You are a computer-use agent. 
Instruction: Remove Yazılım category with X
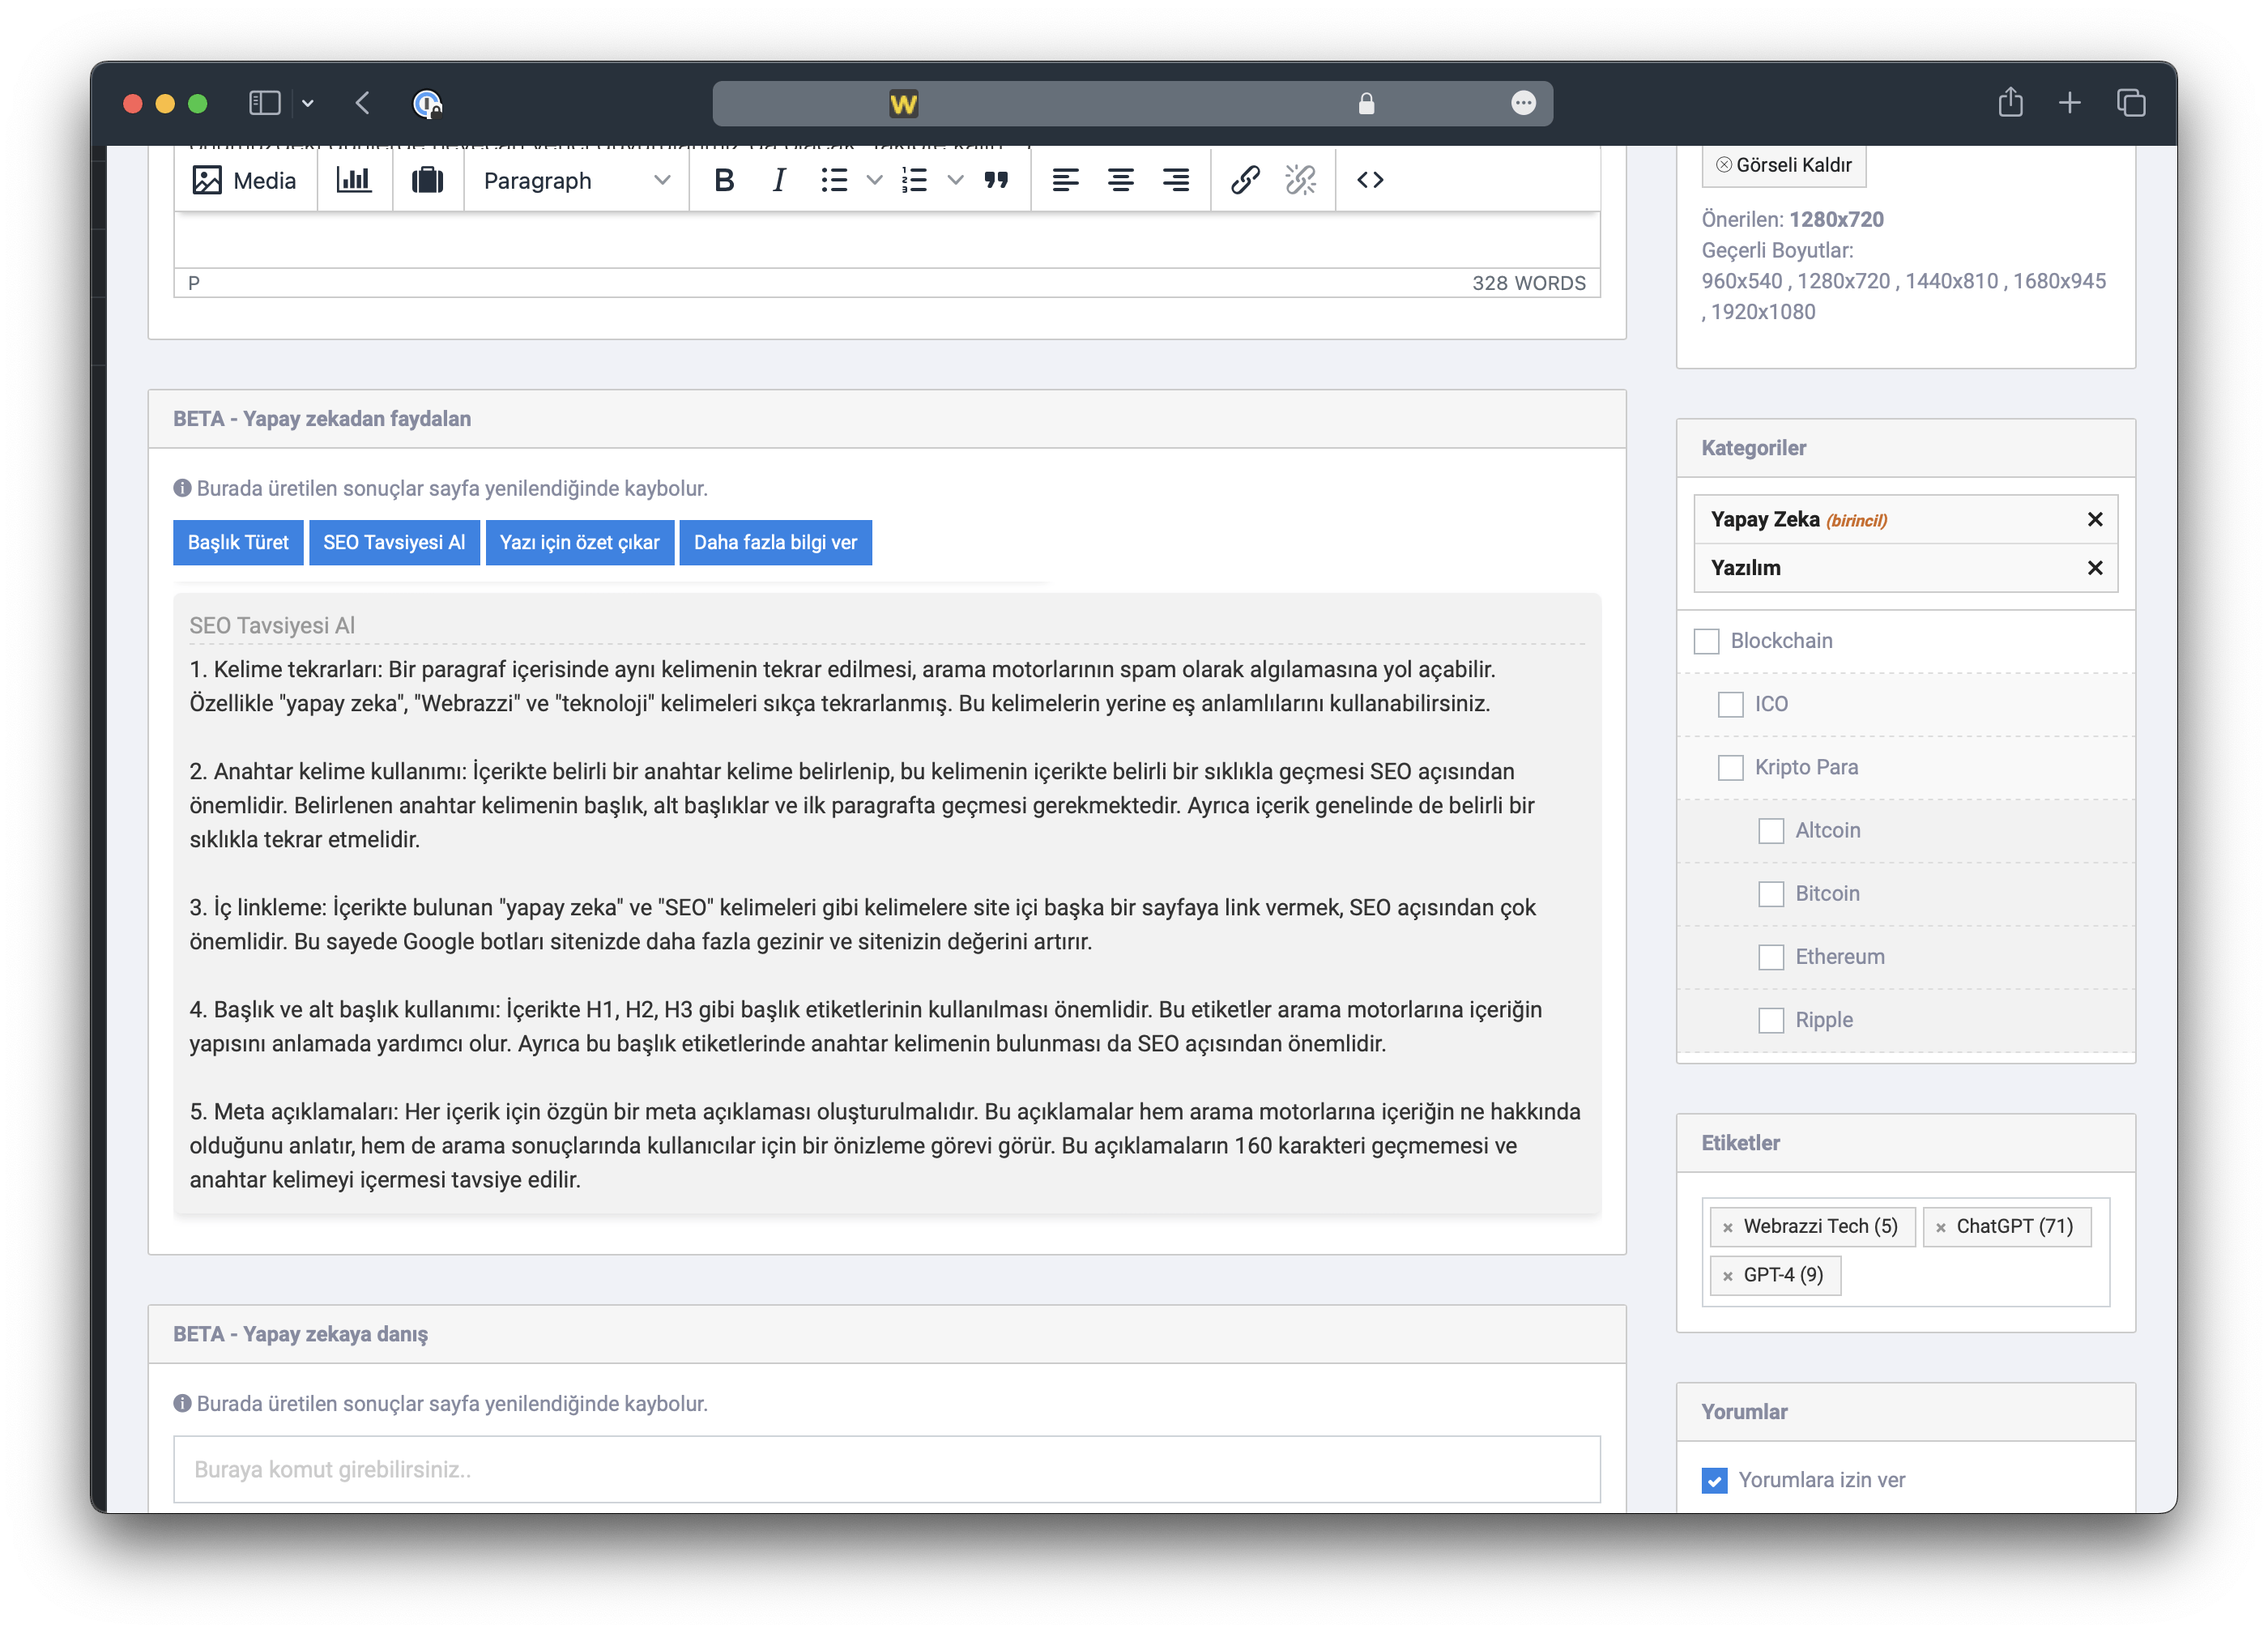tap(2094, 568)
